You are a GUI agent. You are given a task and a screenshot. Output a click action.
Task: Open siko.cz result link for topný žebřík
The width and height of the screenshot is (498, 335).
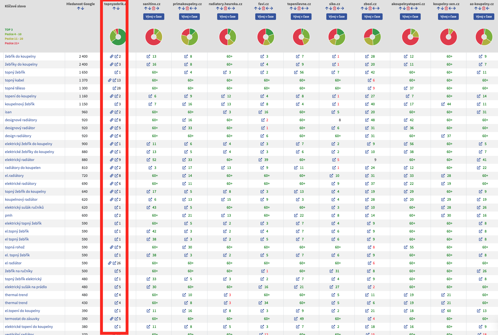pos(333,72)
